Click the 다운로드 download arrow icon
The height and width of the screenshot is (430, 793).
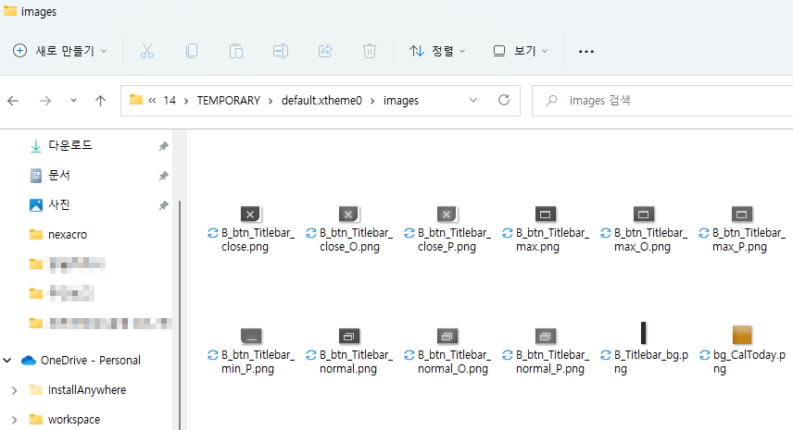coord(36,146)
